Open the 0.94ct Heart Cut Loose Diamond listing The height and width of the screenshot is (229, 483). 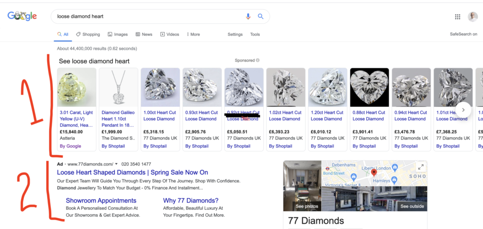[x=411, y=116]
